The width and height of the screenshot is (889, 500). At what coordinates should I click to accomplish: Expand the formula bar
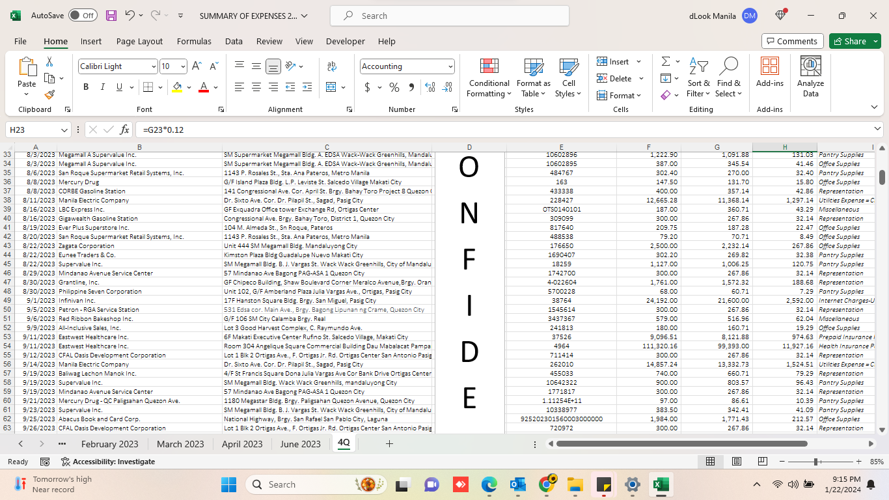pos(878,130)
